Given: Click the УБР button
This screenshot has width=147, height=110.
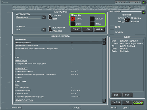Looking at the screenshot, I should coord(127,95).
